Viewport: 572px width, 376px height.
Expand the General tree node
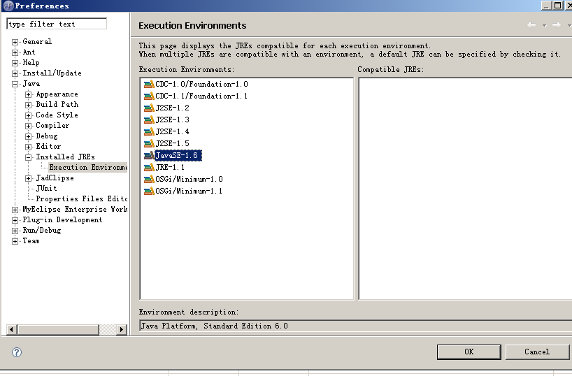point(15,42)
